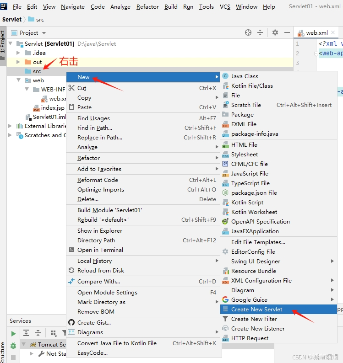Select Open Module Settings
343x363 pixels.
[143, 293]
